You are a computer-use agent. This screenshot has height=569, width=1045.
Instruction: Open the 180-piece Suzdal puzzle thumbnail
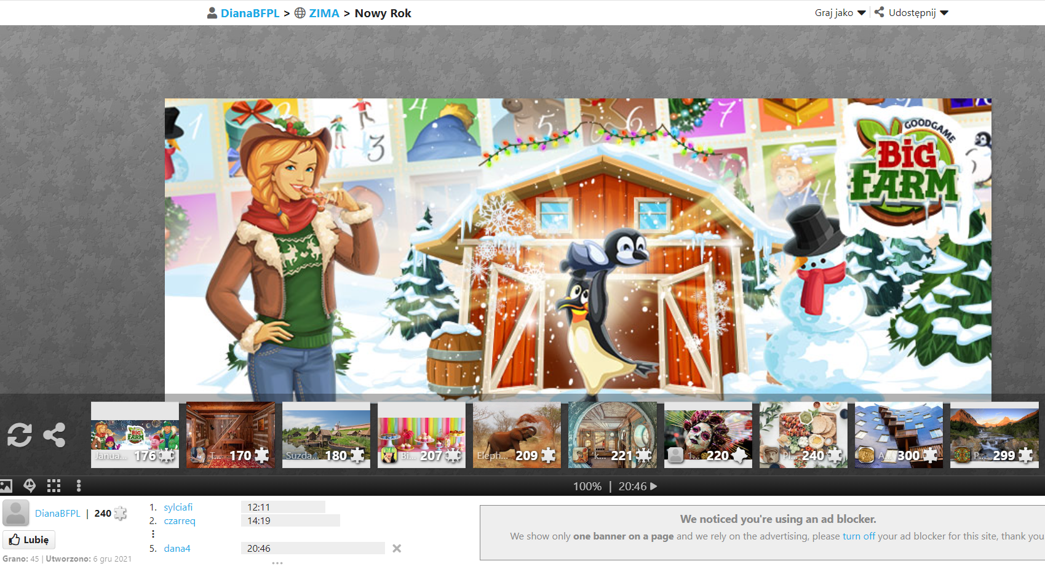[x=326, y=435]
